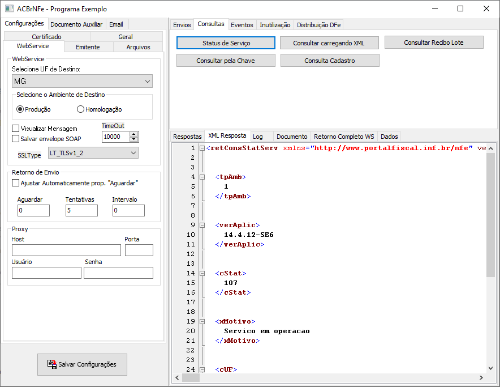Image resolution: width=500 pixels, height=387 pixels.
Task: Collapse the tpAmb XML node
Action: tap(202, 177)
